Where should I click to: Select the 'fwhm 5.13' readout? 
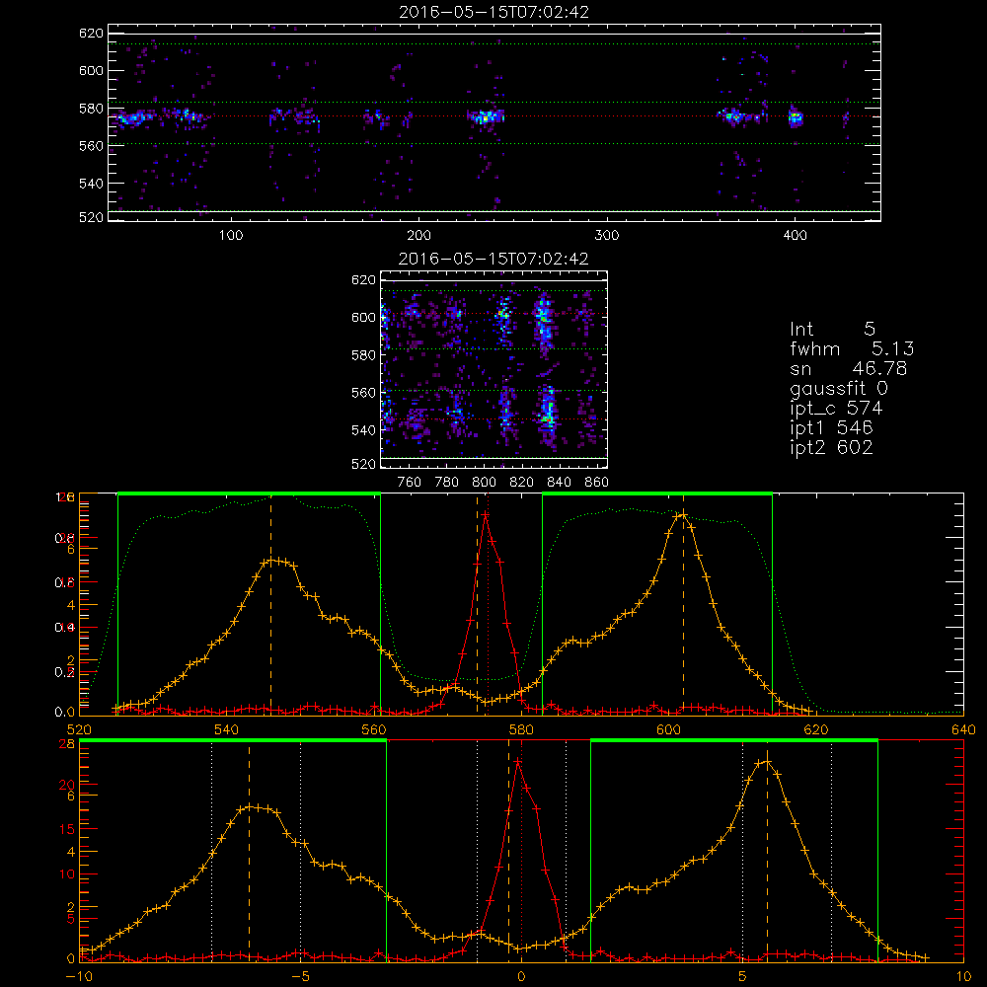click(x=852, y=348)
